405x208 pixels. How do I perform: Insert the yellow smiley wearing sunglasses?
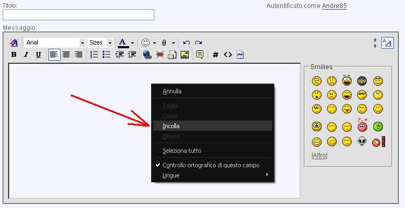362,95
